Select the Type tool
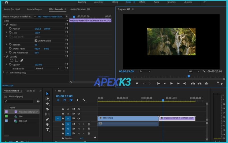 (x=47, y=130)
